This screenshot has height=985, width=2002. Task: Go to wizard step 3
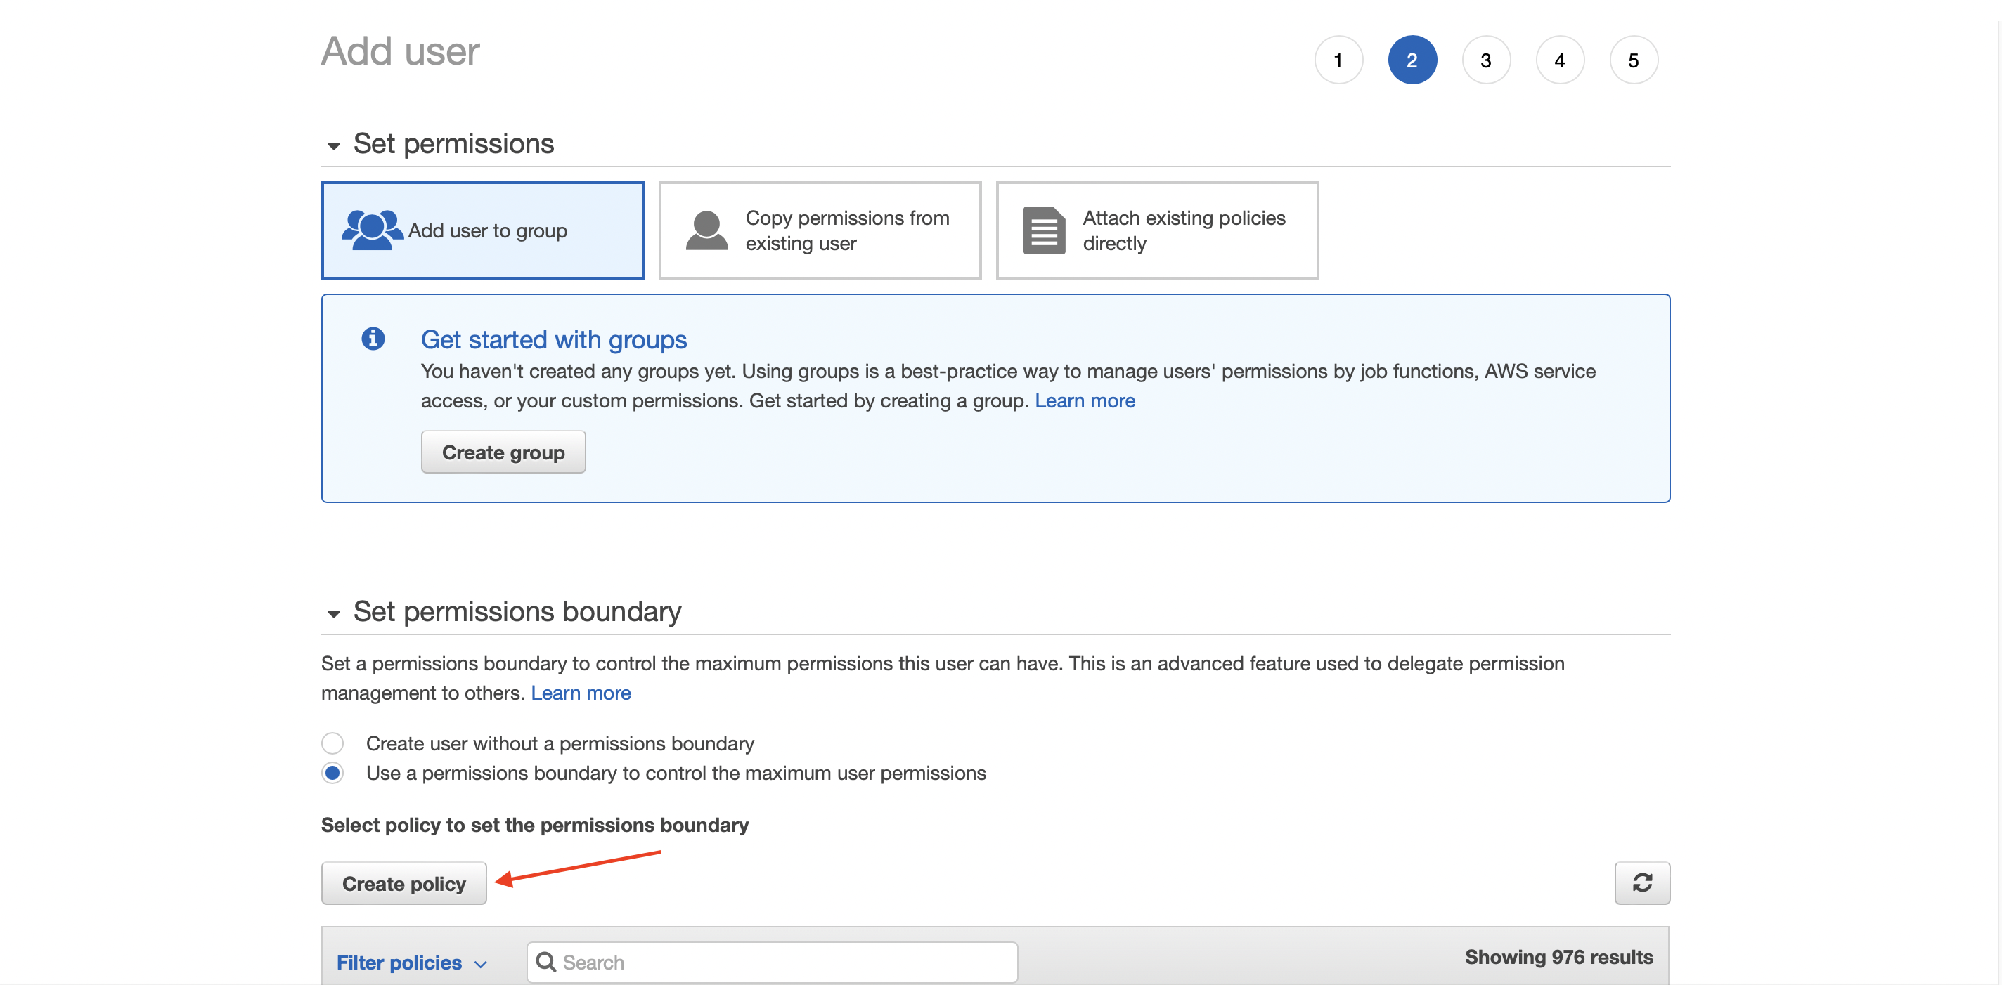pyautogui.click(x=1486, y=60)
